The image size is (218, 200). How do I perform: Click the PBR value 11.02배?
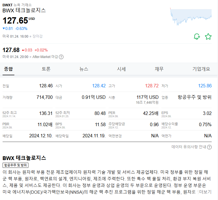coord(45,124)
